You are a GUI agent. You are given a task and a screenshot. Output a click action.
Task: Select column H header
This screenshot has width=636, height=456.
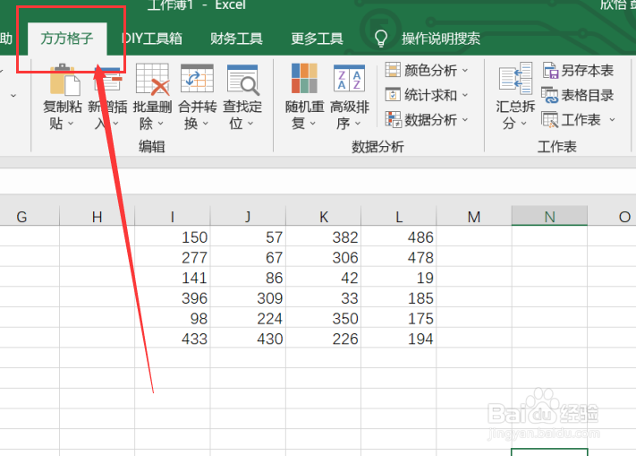click(x=97, y=217)
